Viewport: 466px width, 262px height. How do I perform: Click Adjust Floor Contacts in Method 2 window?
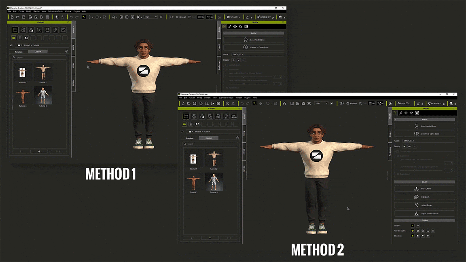tap(424, 213)
